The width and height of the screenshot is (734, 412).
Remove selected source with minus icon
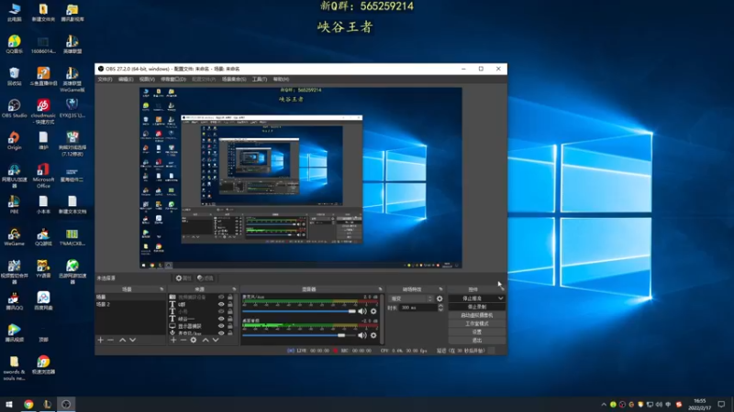point(183,340)
